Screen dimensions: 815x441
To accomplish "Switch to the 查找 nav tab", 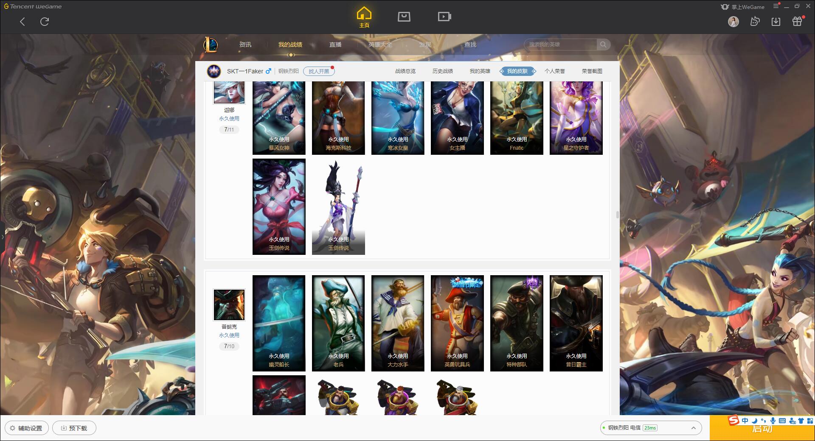I will 470,45.
